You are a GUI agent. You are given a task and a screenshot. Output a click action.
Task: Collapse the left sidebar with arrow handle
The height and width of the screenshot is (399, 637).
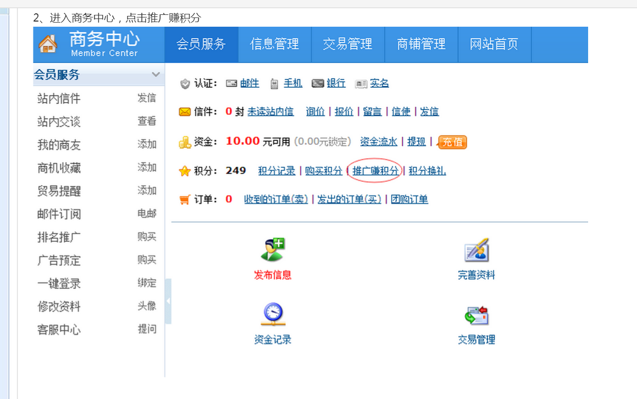[168, 301]
